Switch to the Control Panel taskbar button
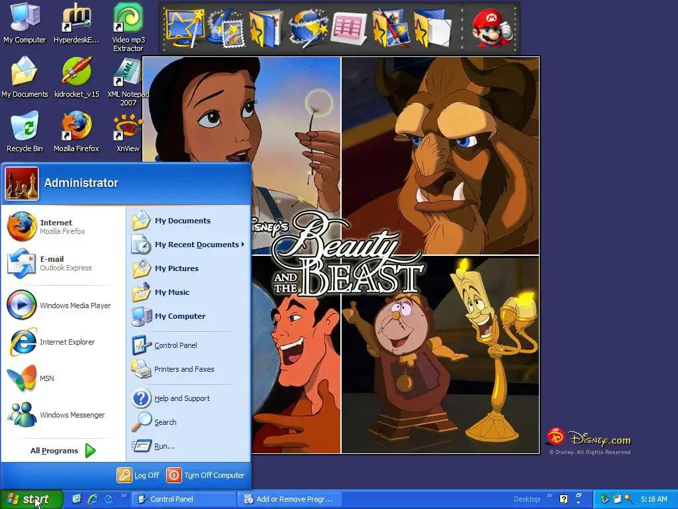Image resolution: width=678 pixels, height=509 pixels. [183, 499]
